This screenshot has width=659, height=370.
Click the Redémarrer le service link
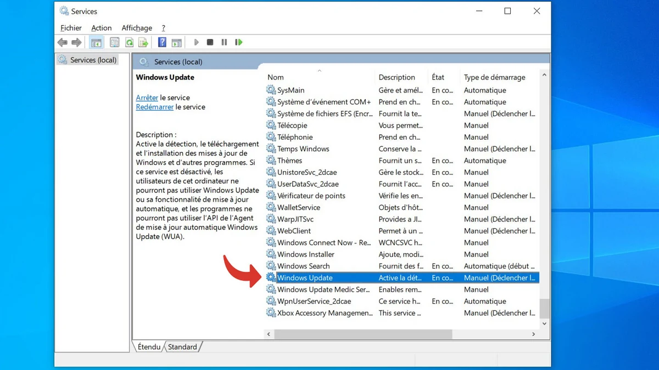tap(154, 107)
